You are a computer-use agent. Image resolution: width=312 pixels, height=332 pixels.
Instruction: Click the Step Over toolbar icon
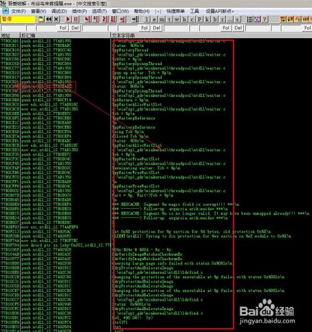95,19
